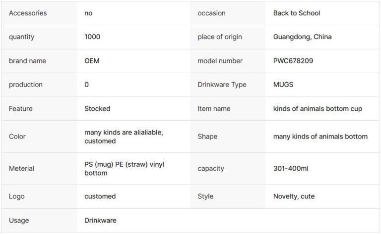Click the 'many kinds of animals bottom' shape

click(x=320, y=137)
